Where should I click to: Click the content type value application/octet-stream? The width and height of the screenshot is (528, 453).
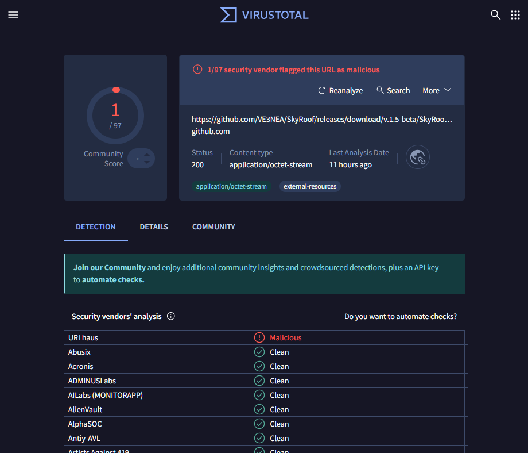[x=271, y=164]
